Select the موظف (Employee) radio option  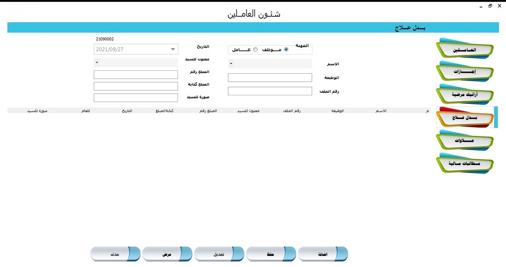pos(286,49)
